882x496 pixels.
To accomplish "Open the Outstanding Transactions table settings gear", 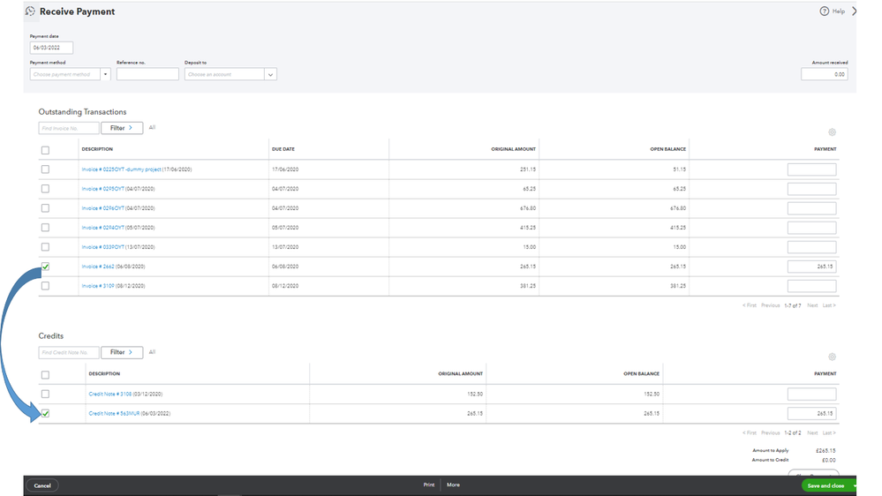I will [832, 132].
